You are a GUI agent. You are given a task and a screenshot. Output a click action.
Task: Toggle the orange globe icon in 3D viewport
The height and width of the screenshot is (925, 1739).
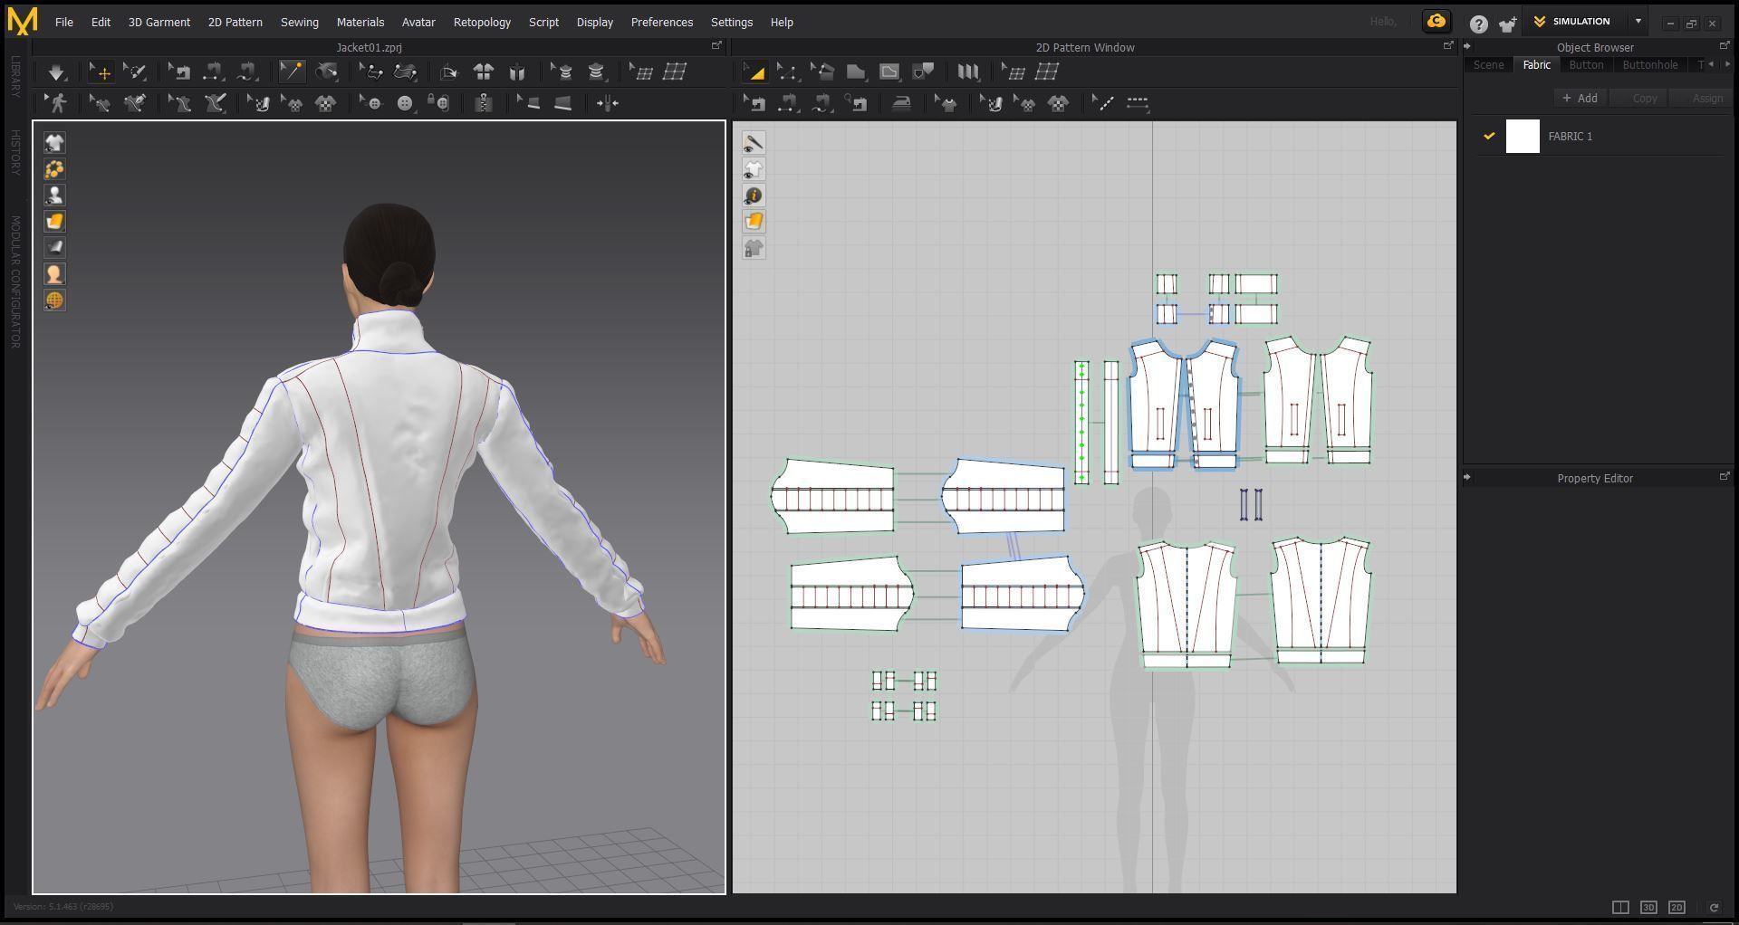point(54,300)
